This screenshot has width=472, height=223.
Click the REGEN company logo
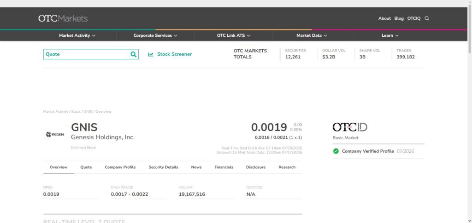click(x=55, y=134)
